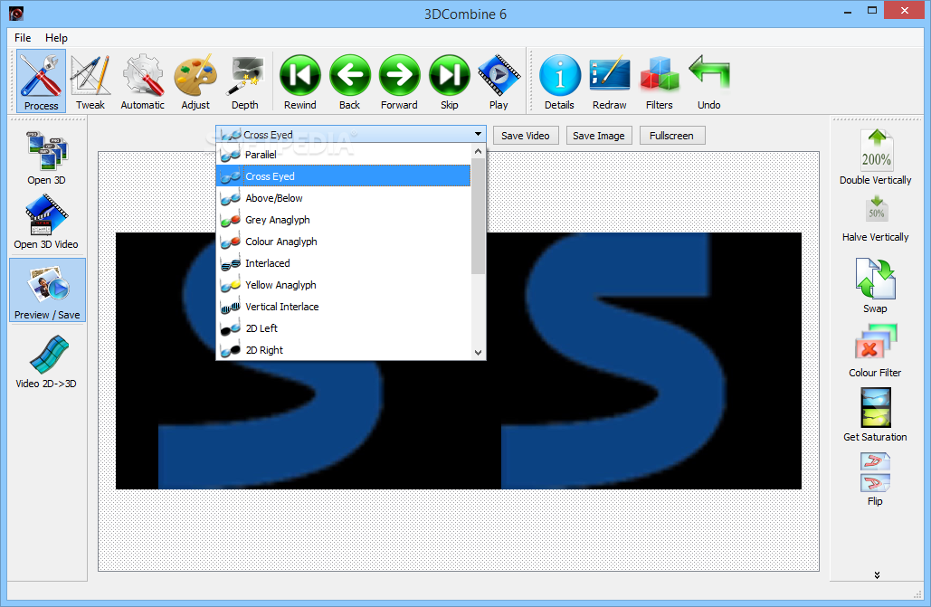Run the Automatic alignment tool
Screen dimensions: 931x607
(x=143, y=81)
